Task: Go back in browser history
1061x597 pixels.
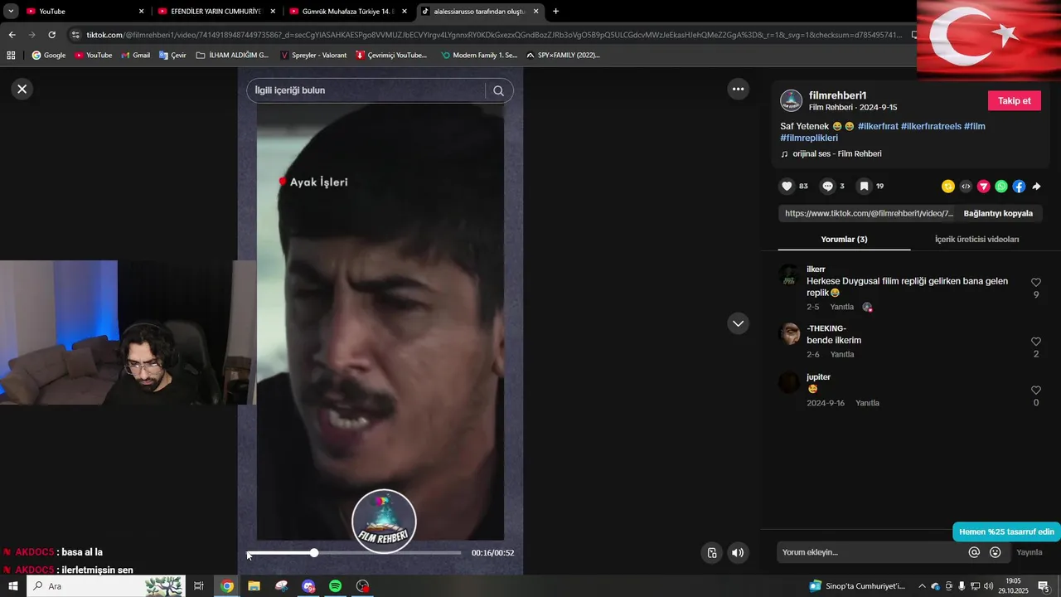Action: pos(12,35)
